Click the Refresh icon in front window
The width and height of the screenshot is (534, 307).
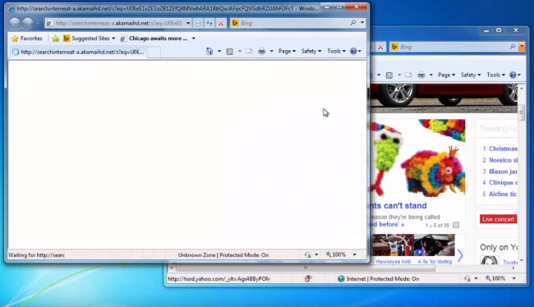(209, 23)
